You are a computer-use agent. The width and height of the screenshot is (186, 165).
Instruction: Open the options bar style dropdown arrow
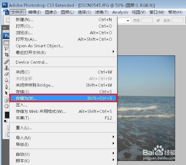128,20
